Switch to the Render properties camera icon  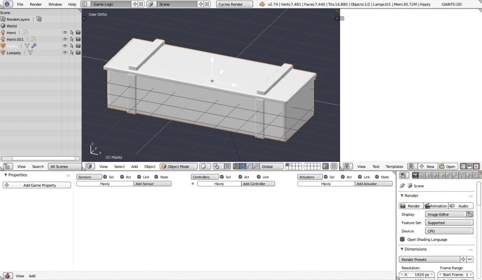coord(415,175)
